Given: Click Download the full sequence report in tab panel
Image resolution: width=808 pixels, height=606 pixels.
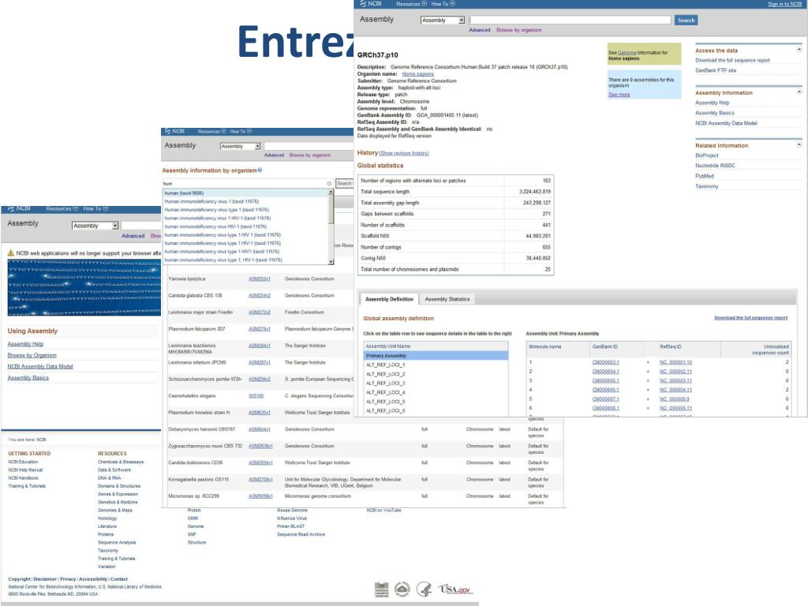Looking at the screenshot, I should point(750,318).
